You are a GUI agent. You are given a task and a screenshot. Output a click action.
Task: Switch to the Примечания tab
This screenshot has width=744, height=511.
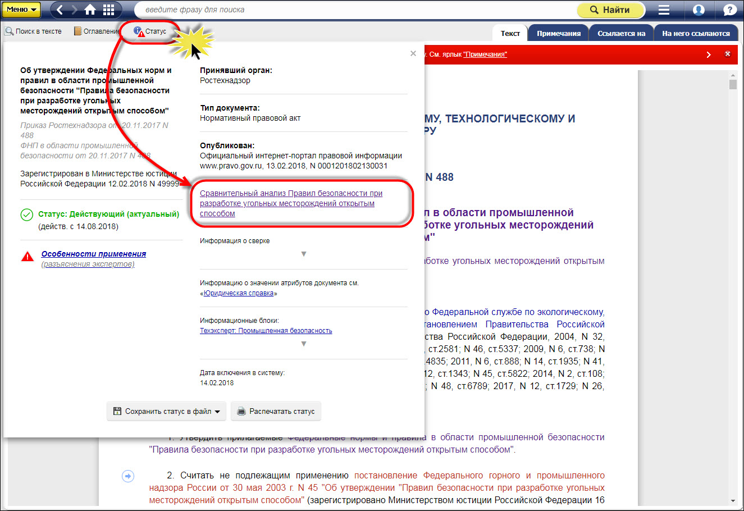click(x=558, y=33)
